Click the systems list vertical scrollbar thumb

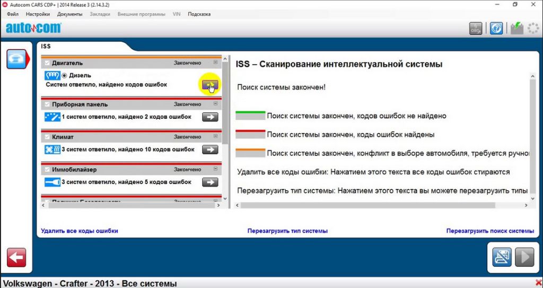(x=225, y=103)
